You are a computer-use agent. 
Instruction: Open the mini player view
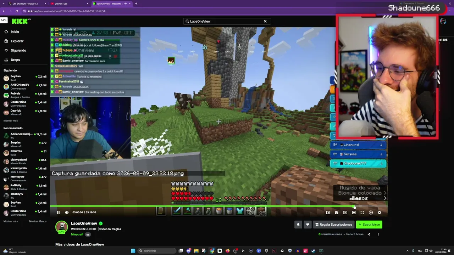pos(328,212)
